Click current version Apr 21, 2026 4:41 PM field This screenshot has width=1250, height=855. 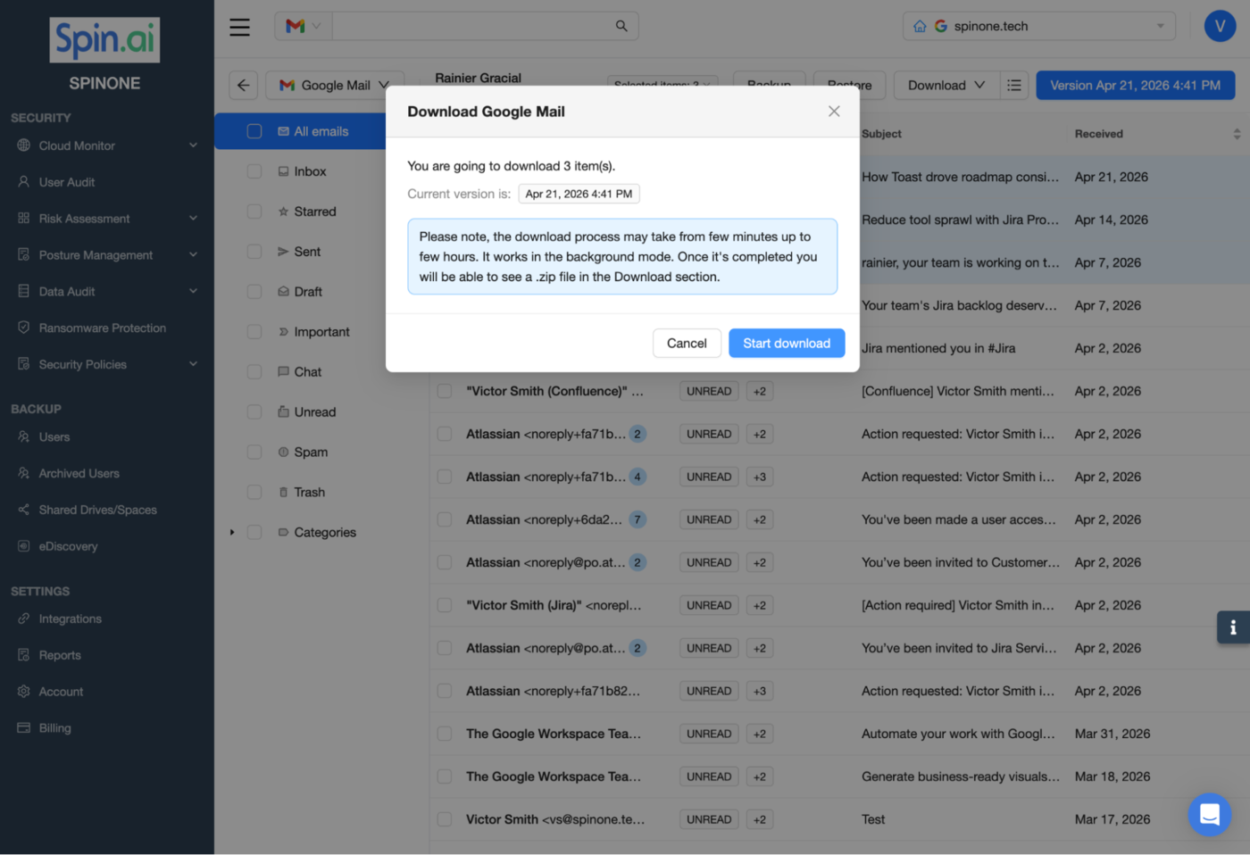[579, 194]
